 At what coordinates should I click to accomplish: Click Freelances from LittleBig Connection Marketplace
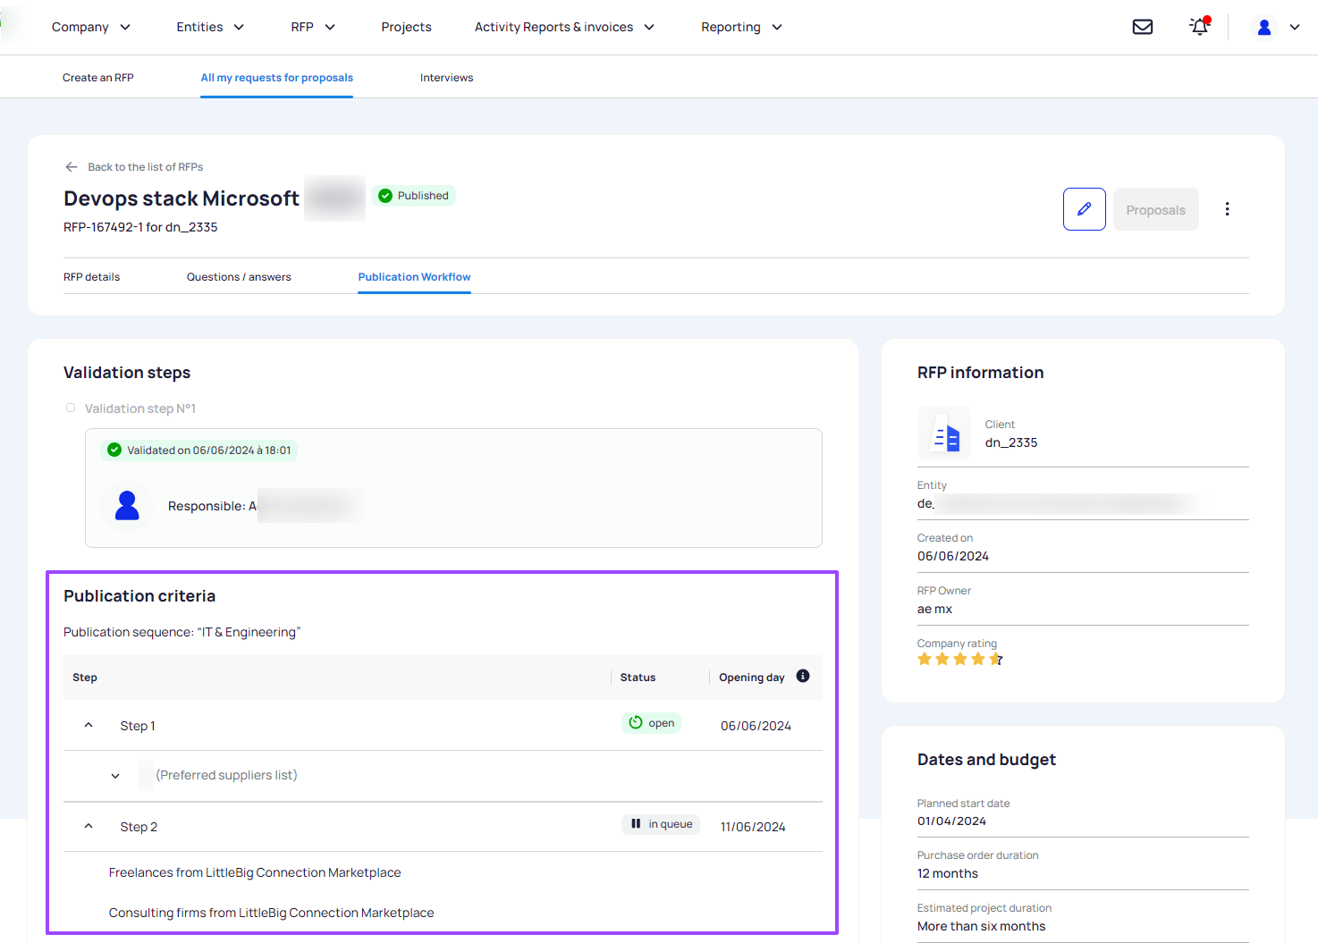pos(255,872)
